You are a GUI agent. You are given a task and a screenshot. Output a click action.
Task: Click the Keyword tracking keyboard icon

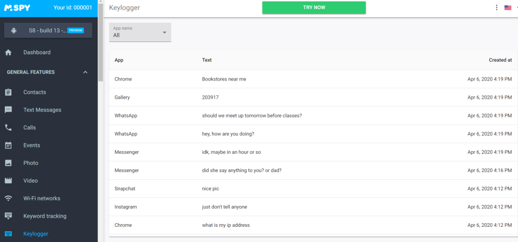(8, 216)
